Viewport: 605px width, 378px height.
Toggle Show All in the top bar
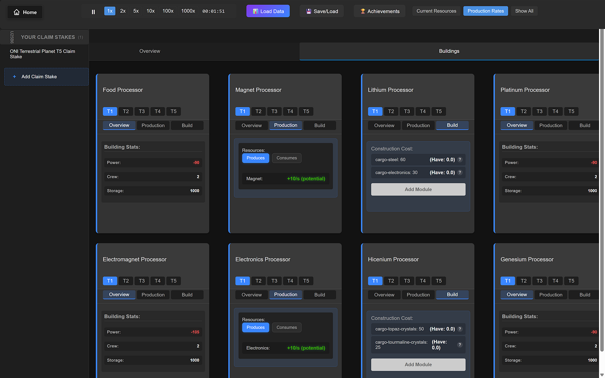524,11
